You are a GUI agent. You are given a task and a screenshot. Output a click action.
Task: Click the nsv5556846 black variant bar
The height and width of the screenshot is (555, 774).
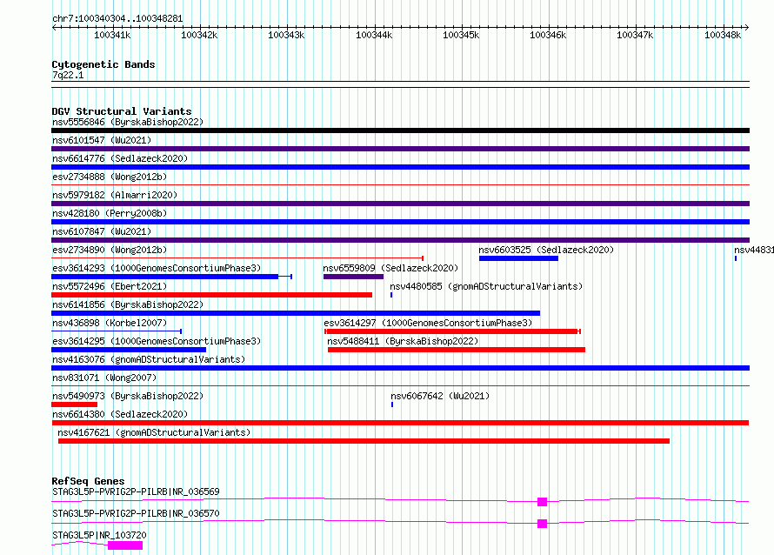tap(400, 130)
